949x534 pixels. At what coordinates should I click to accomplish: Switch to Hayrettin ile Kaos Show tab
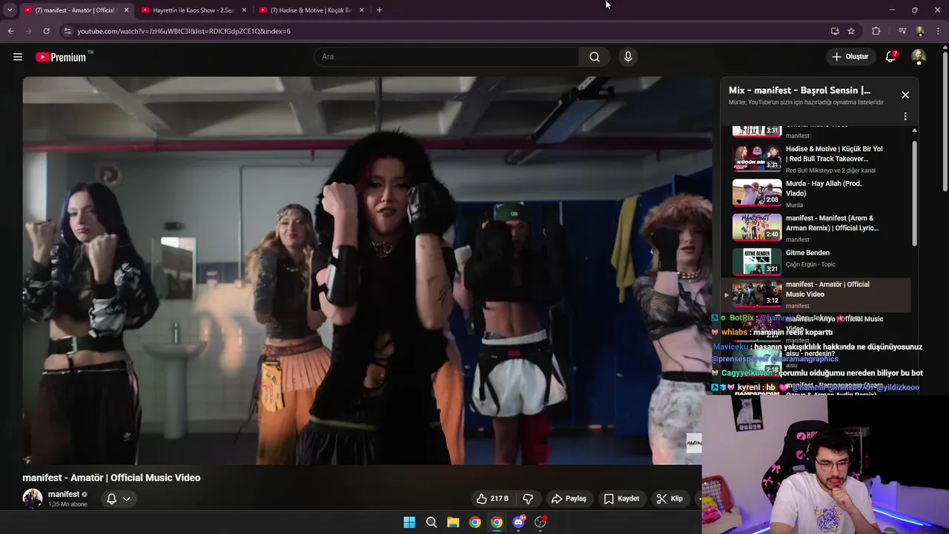[x=194, y=10]
